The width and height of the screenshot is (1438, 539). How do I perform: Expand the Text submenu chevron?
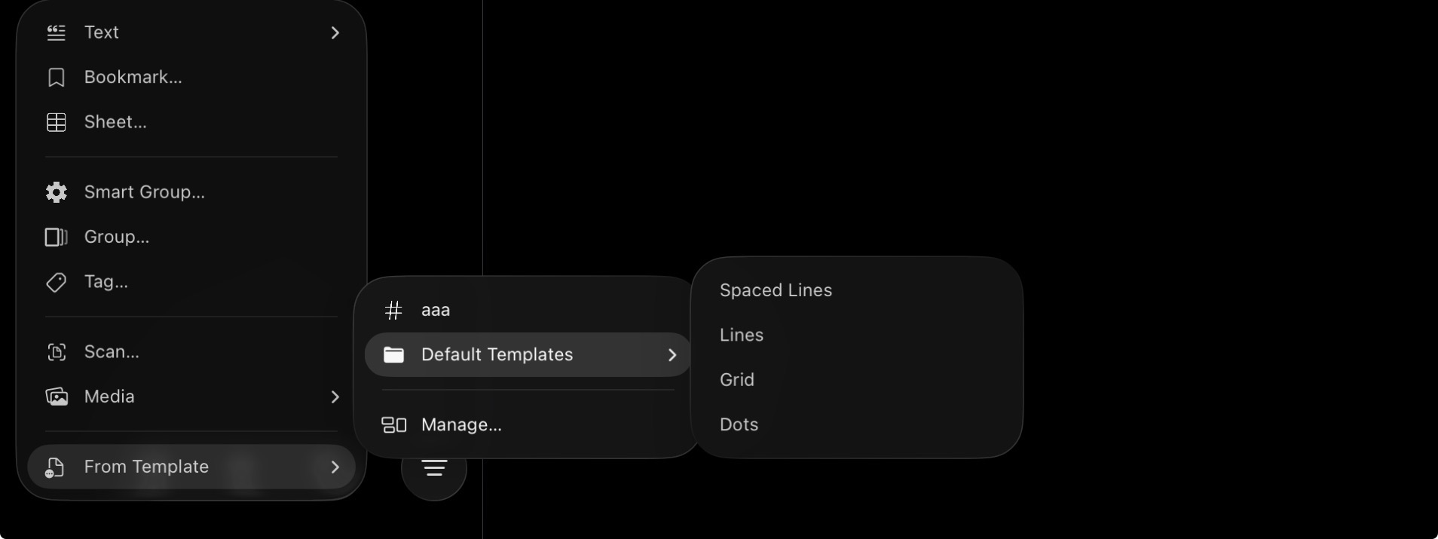[x=335, y=32]
